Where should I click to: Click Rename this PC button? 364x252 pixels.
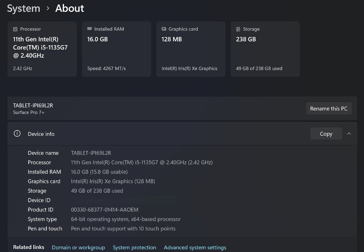pos(329,108)
